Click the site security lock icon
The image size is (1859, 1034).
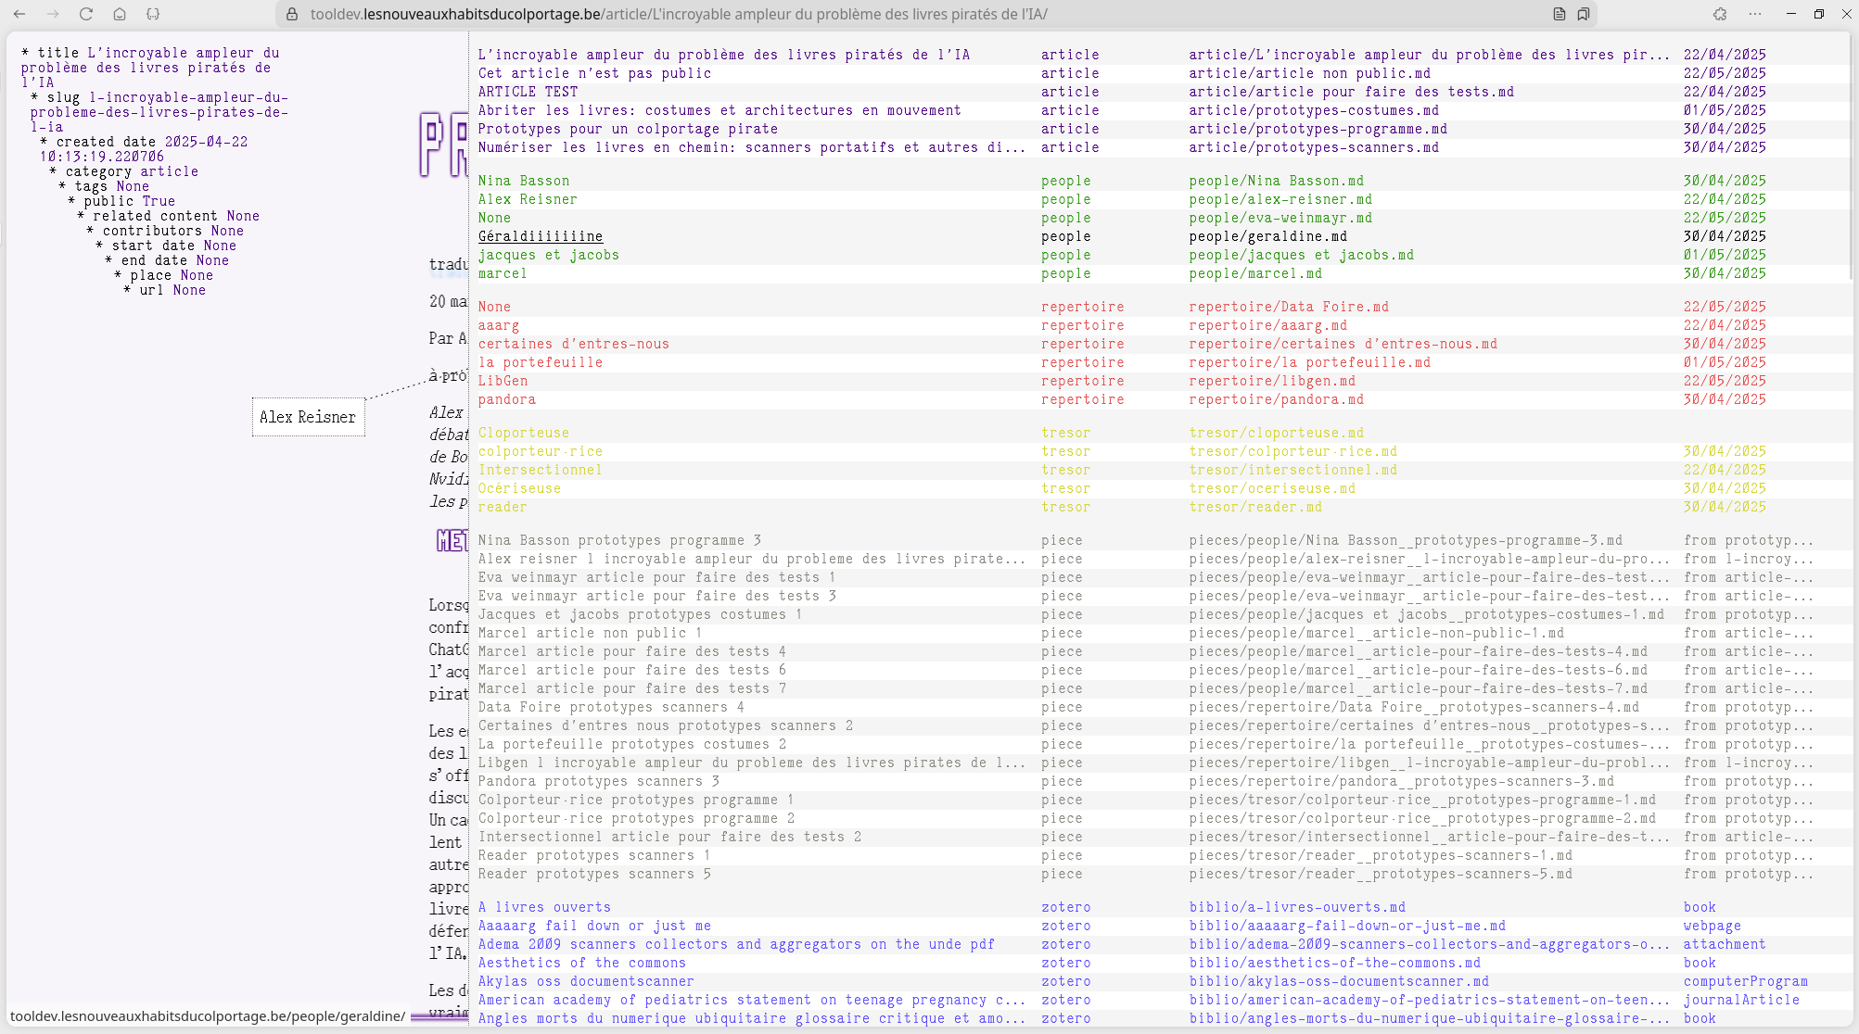pyautogui.click(x=292, y=14)
